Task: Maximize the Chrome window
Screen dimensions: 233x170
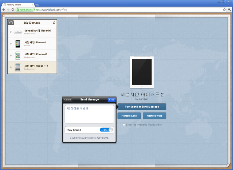Action: tap(223, 1)
